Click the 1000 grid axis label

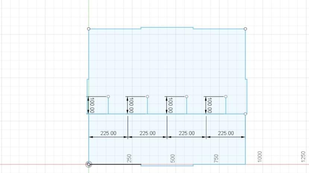tap(260, 157)
